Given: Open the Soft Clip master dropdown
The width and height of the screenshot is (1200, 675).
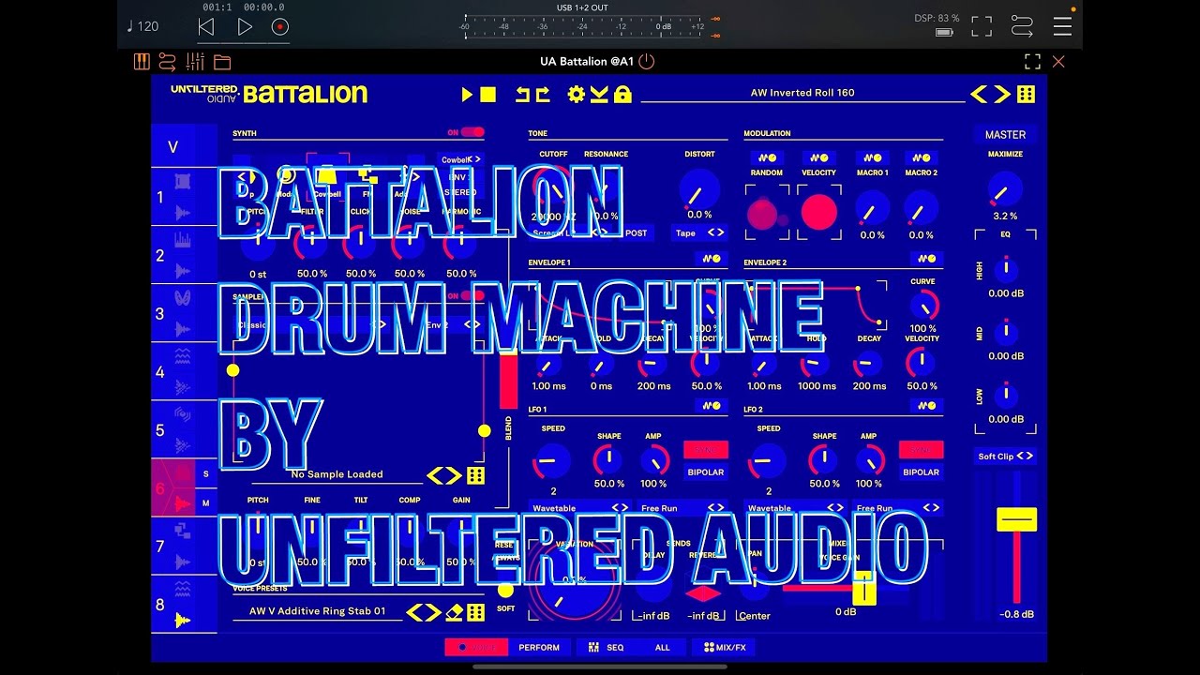Looking at the screenshot, I should [x=1005, y=457].
